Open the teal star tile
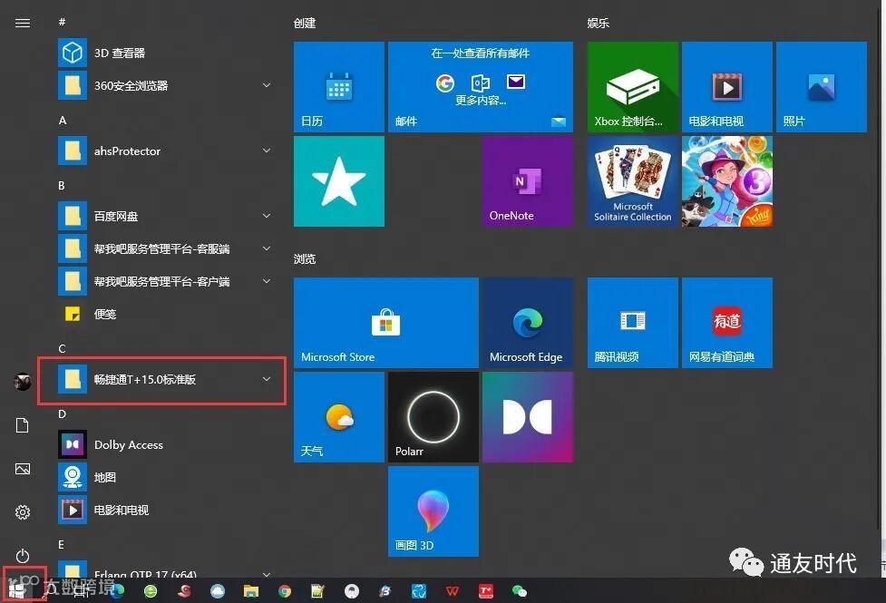886x603 pixels. tap(339, 181)
